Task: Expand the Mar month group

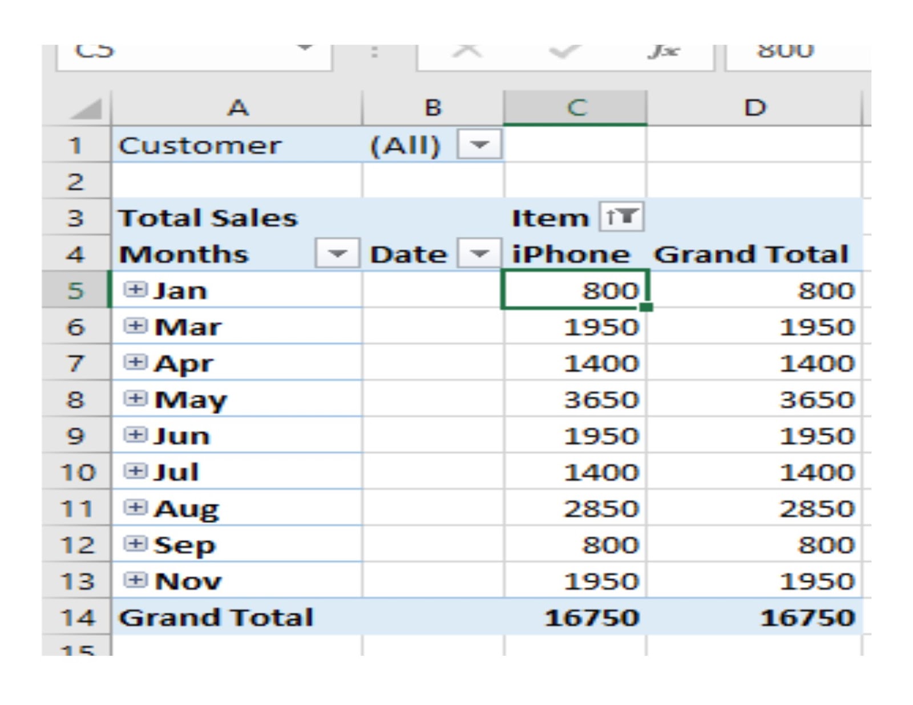Action: click(x=135, y=326)
